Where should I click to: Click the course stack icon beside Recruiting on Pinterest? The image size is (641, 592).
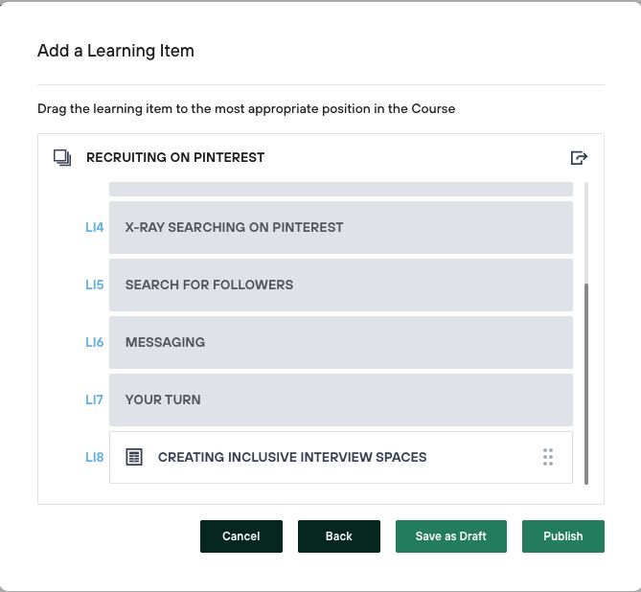point(62,158)
